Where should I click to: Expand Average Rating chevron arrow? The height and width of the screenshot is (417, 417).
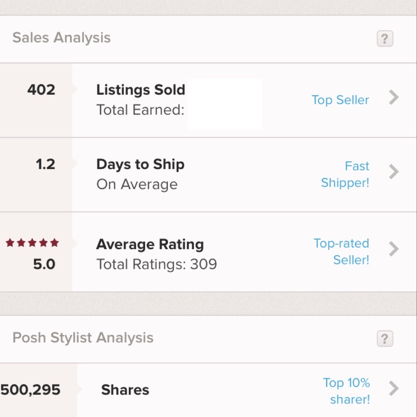(394, 249)
